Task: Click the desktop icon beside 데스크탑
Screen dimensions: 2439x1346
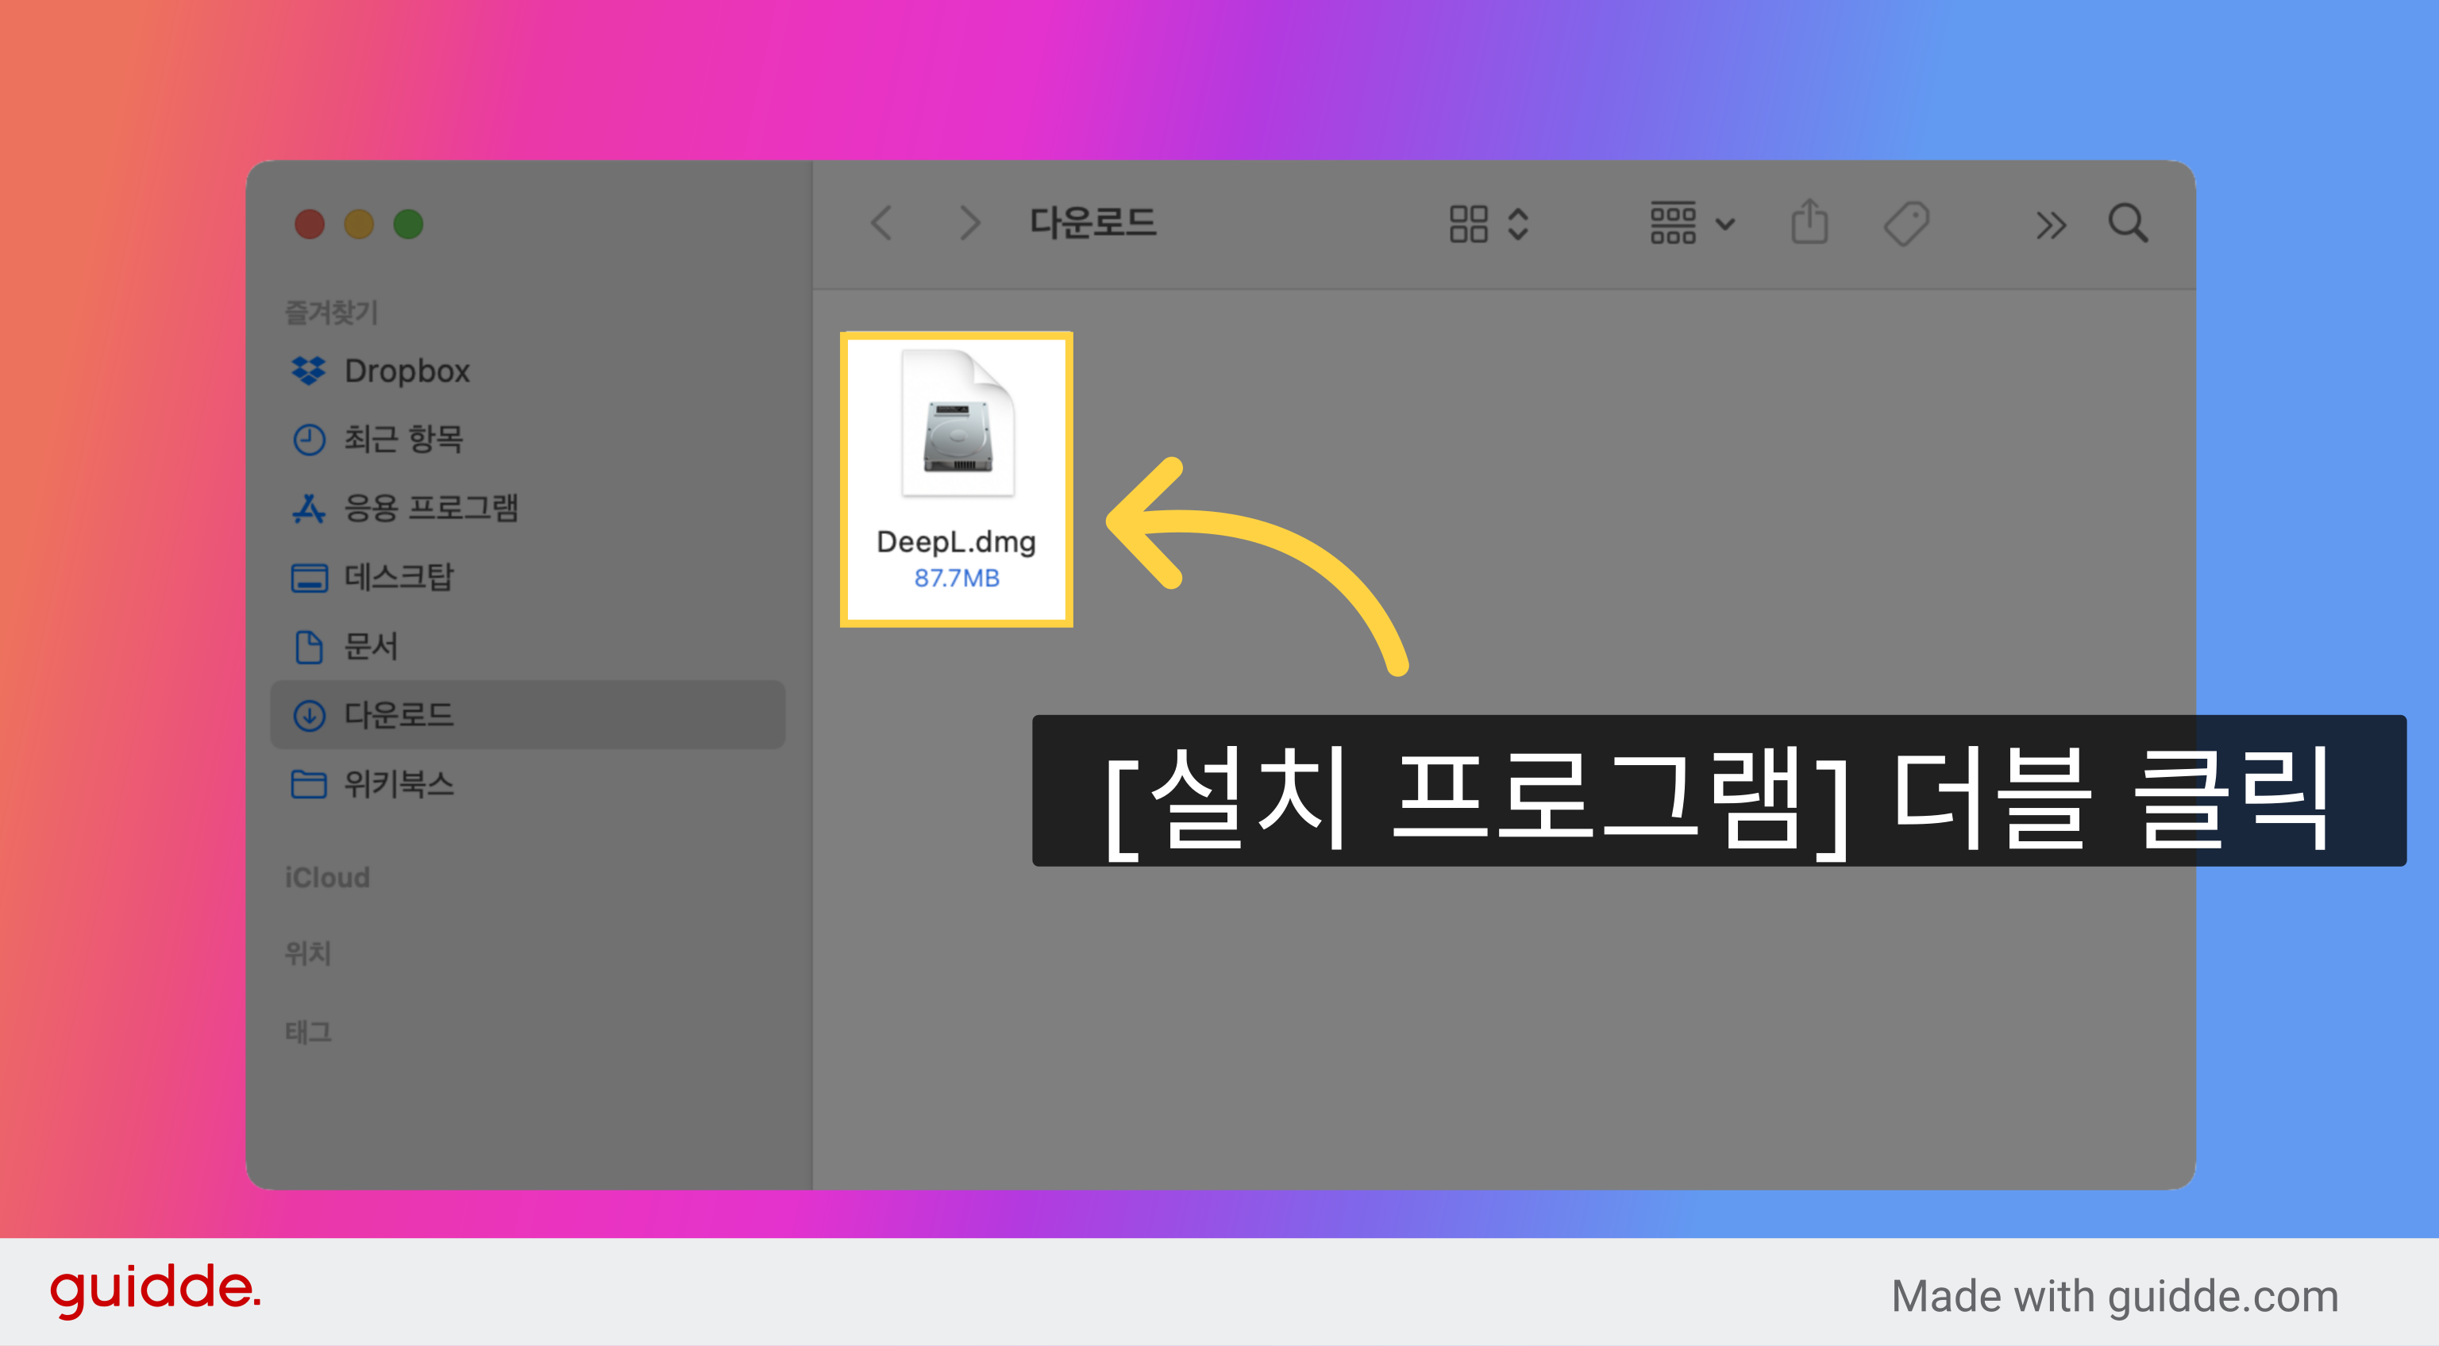Action: (x=309, y=578)
